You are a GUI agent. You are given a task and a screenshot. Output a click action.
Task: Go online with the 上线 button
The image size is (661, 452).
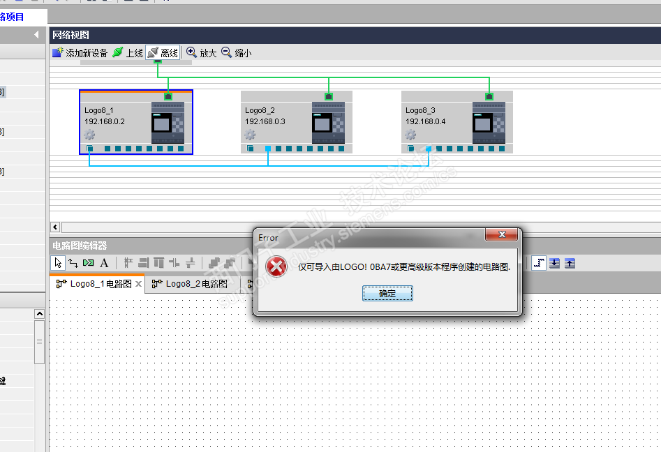coord(128,52)
